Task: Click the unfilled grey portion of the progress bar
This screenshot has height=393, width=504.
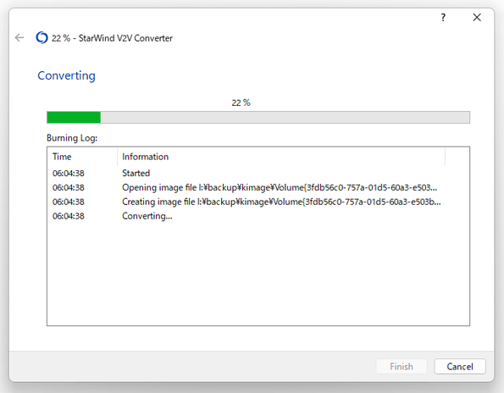Action: (x=285, y=117)
